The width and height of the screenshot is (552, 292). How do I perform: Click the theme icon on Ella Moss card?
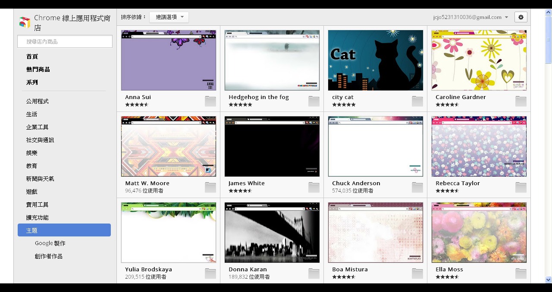click(x=521, y=273)
